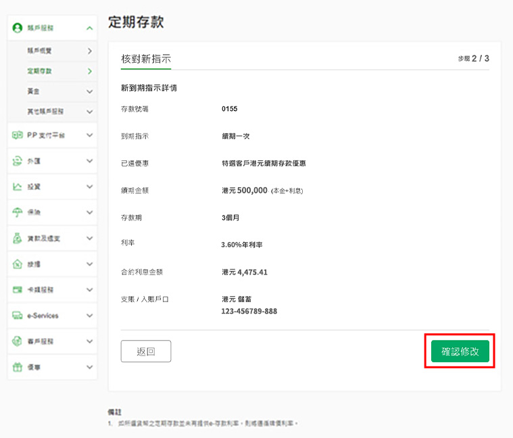This screenshot has width=513, height=438.
Task: Click the 港元 4,475.41 interest amount
Action: [x=245, y=272]
